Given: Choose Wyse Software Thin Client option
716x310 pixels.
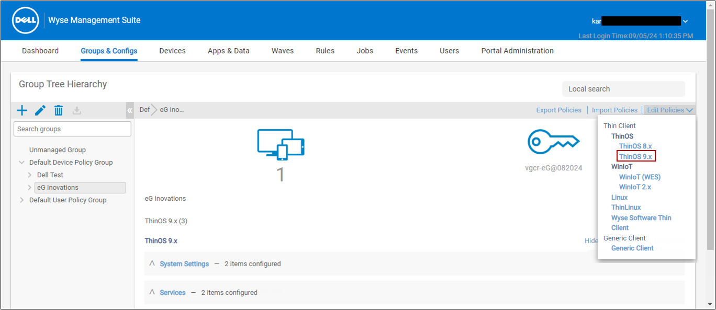Looking at the screenshot, I should 641,223.
